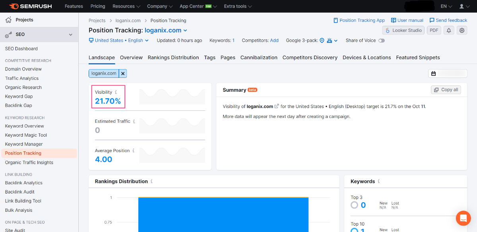Open the chat support widget
Image resolution: width=477 pixels, height=232 pixels.
click(x=463, y=218)
